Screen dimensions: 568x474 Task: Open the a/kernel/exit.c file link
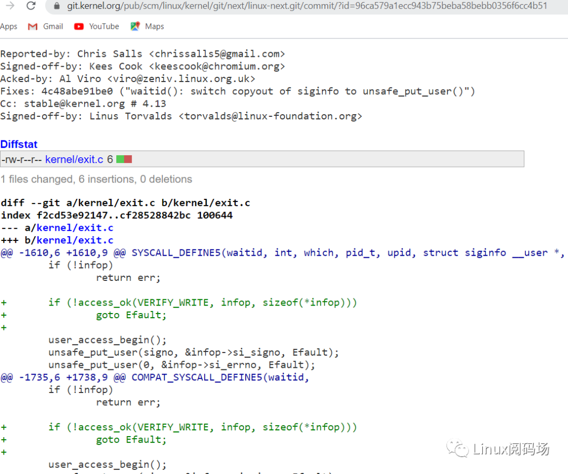(75, 228)
